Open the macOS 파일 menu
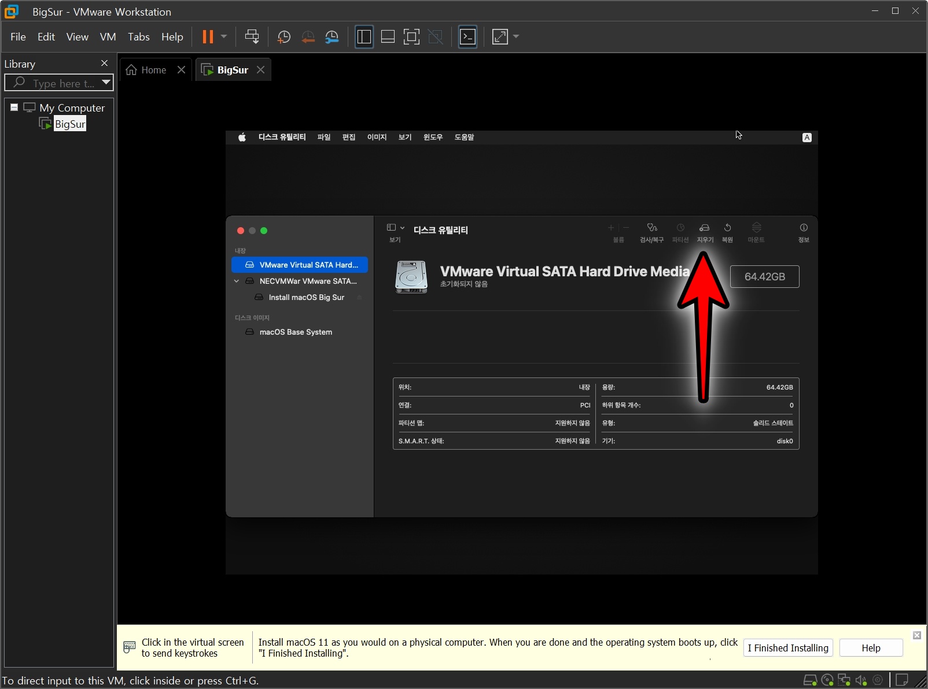The image size is (928, 689). [x=324, y=137]
